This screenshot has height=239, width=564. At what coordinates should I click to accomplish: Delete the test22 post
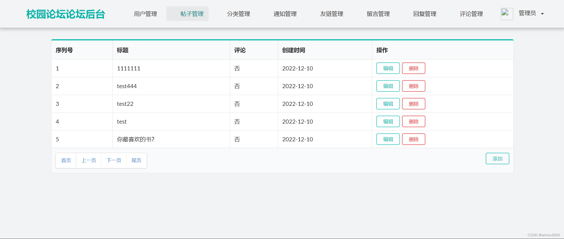click(x=414, y=104)
